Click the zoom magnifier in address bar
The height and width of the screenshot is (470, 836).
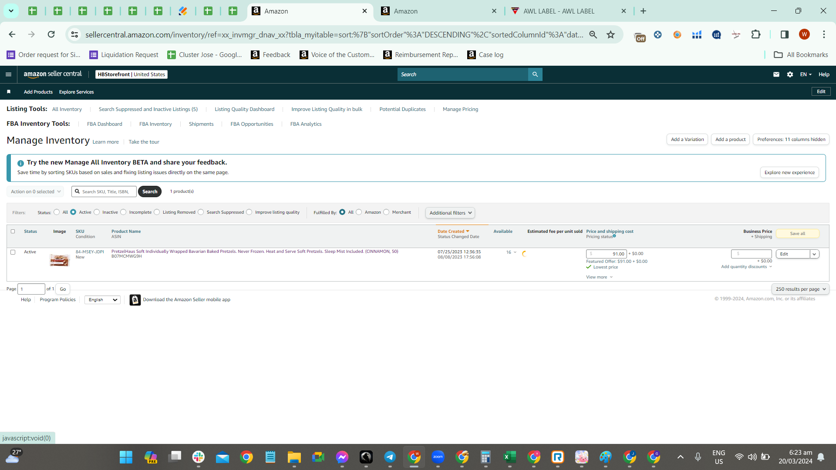point(593,34)
